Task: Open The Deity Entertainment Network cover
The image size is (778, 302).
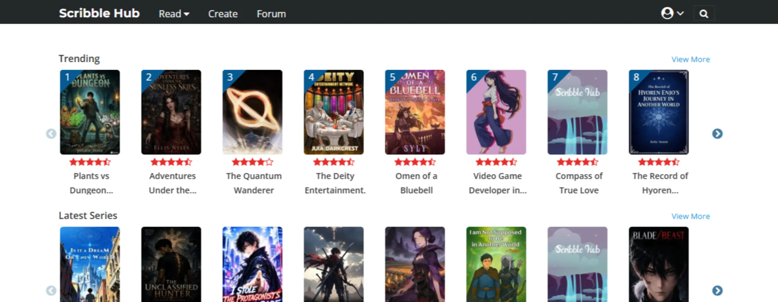Action: click(333, 112)
